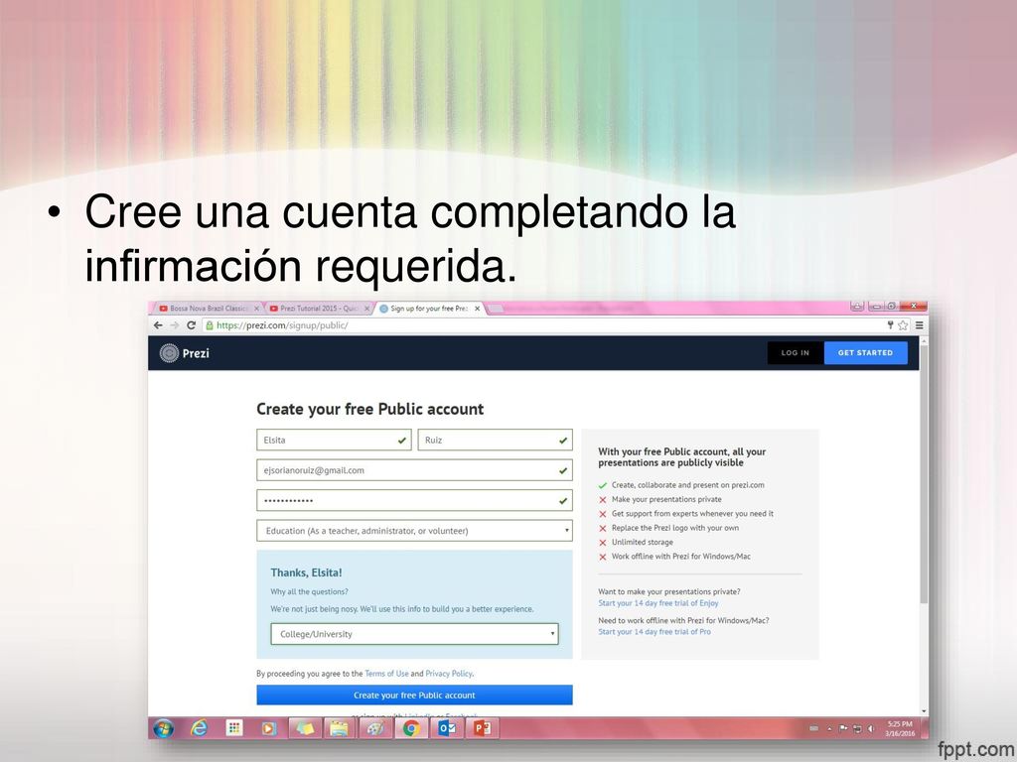Click the scrollbar down arrow

click(x=924, y=712)
